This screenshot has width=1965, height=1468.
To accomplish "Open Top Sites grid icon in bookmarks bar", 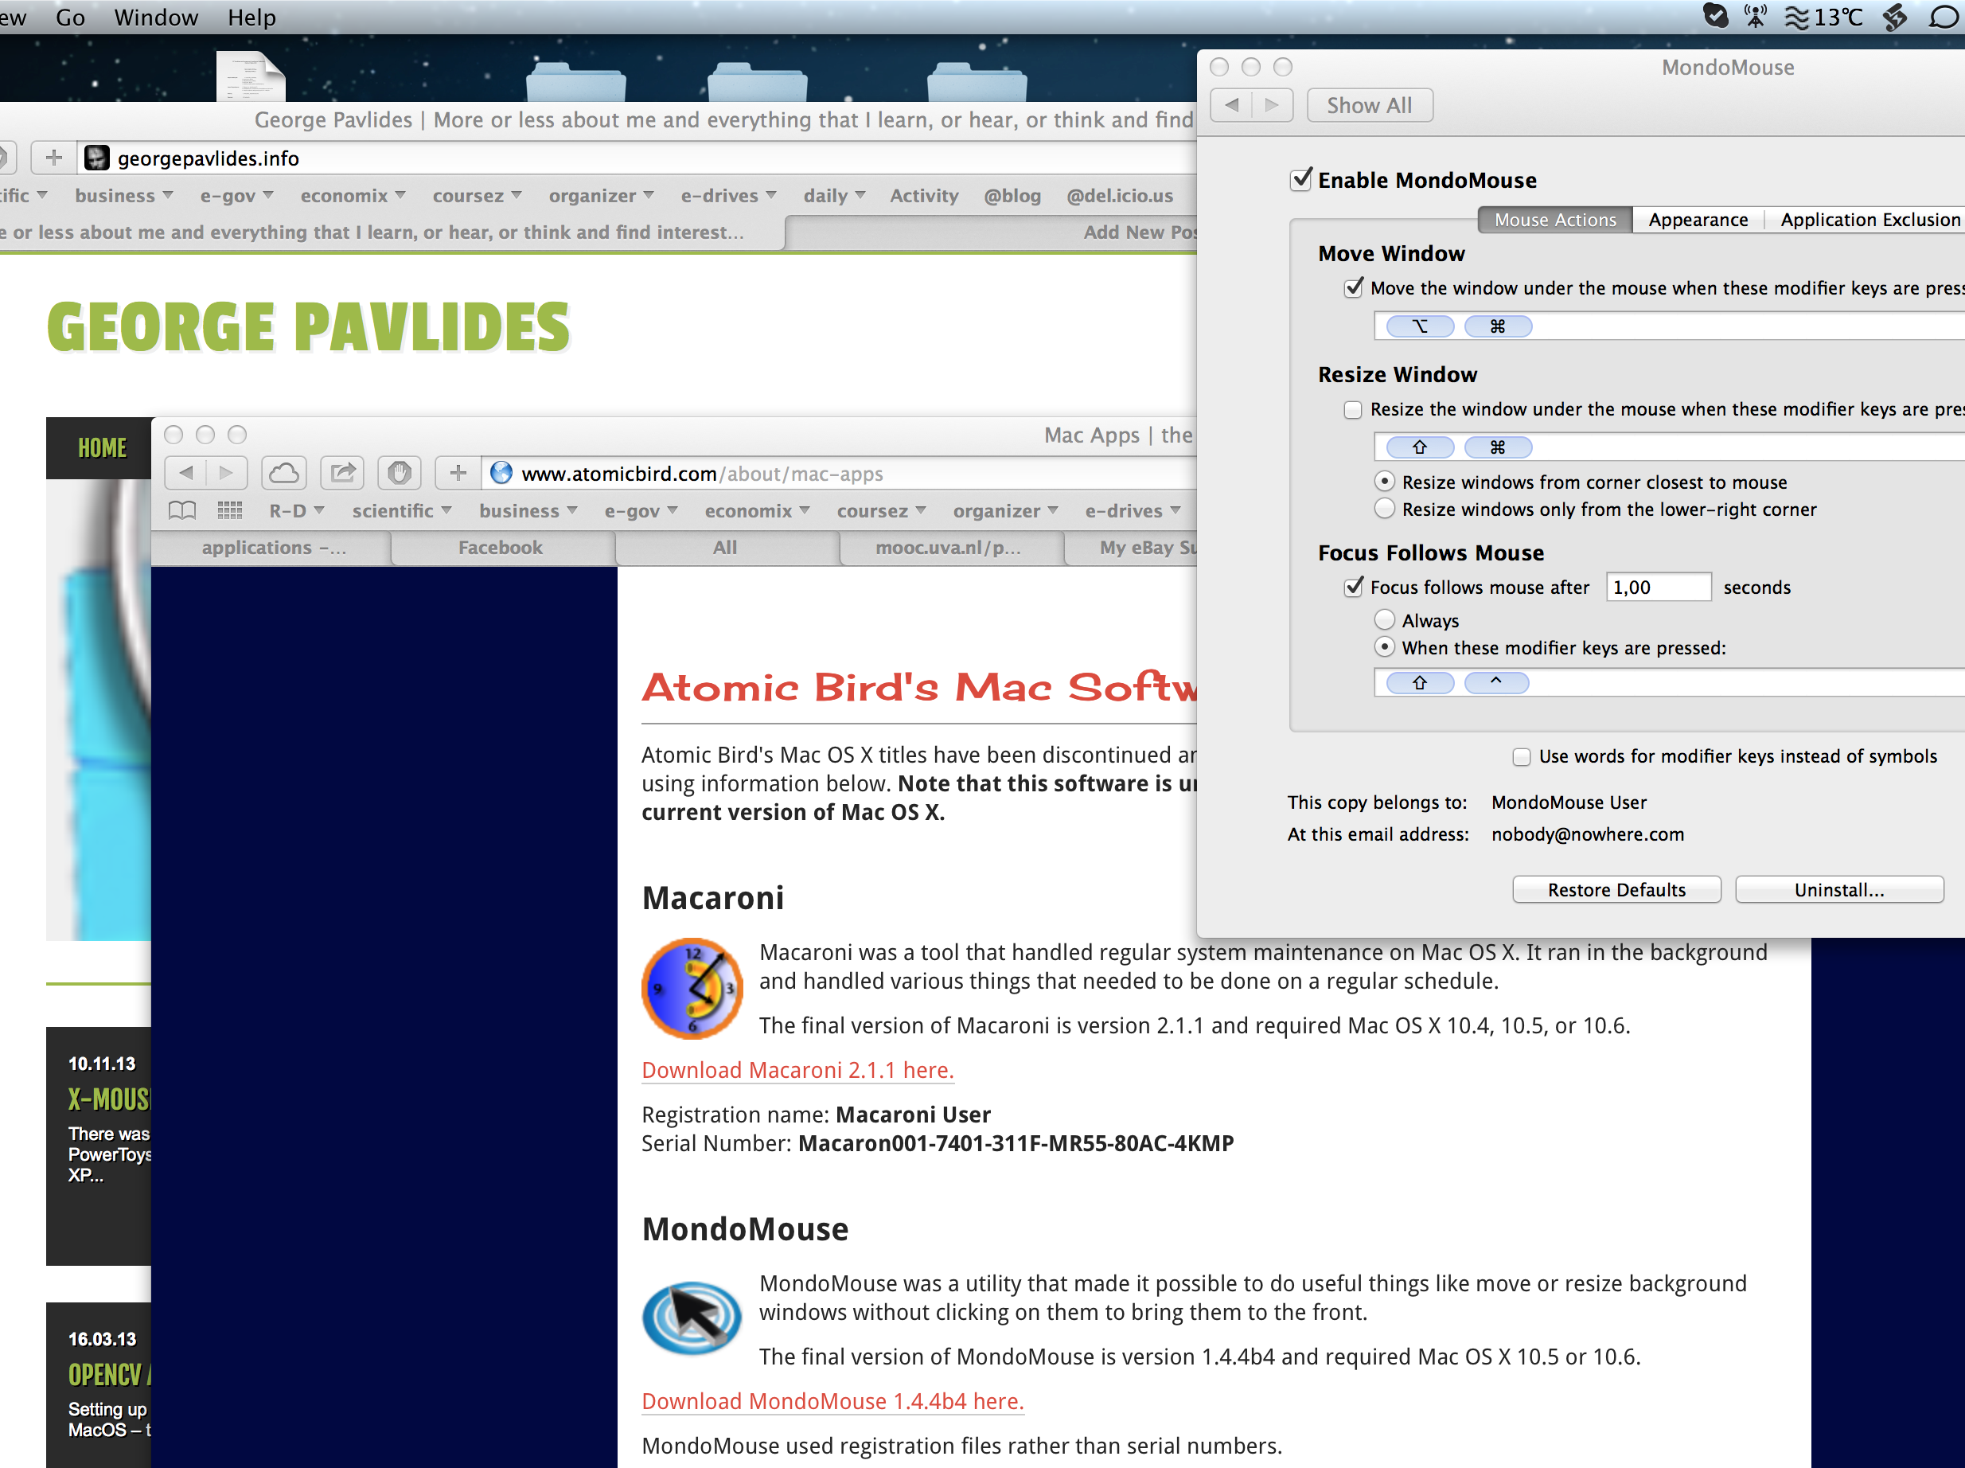I will coord(229,510).
